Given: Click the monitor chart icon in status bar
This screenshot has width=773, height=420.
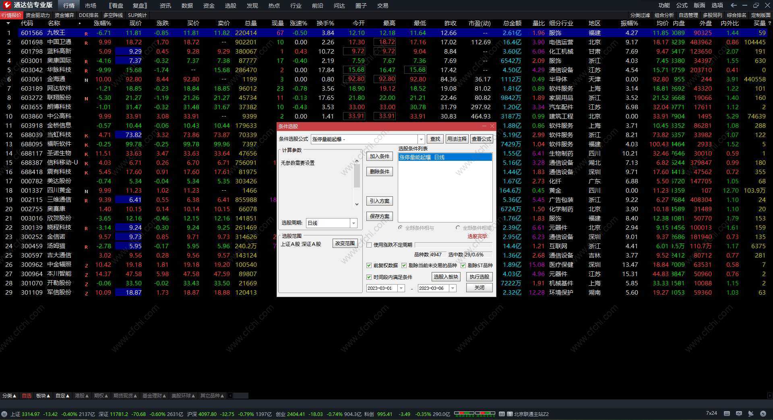Looking at the screenshot, I should click(x=739, y=414).
